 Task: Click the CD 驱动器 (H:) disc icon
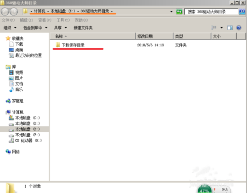click(11, 140)
